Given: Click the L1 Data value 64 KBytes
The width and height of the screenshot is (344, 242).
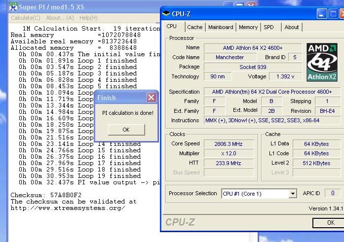Looking at the screenshot, I should (316, 144).
